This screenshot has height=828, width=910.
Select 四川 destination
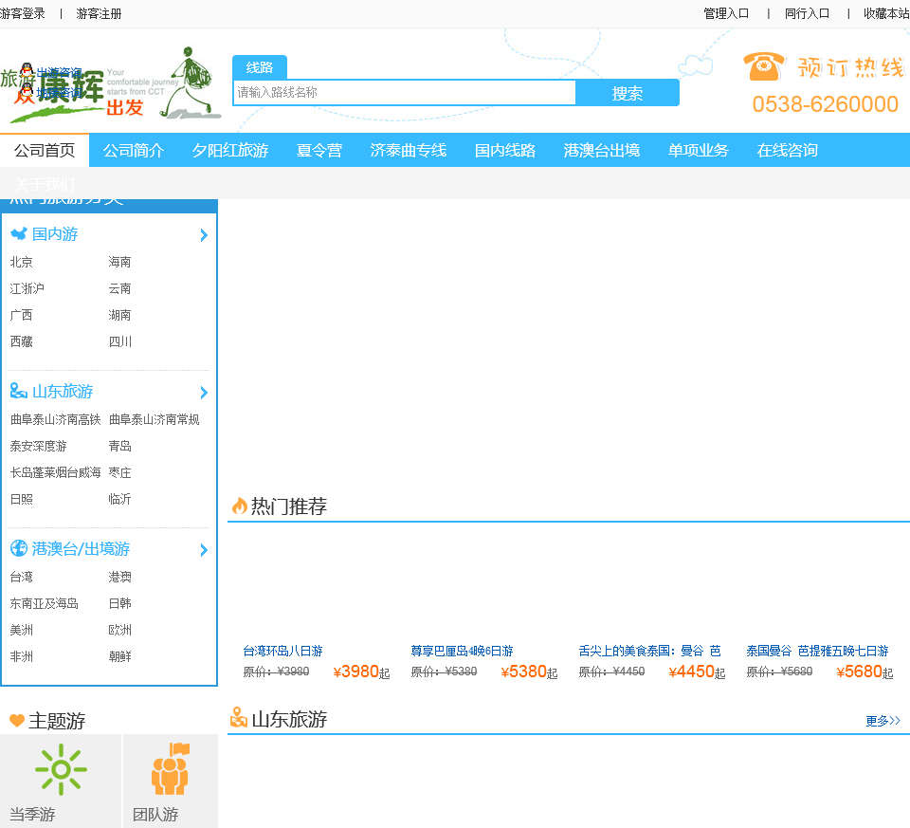point(120,341)
